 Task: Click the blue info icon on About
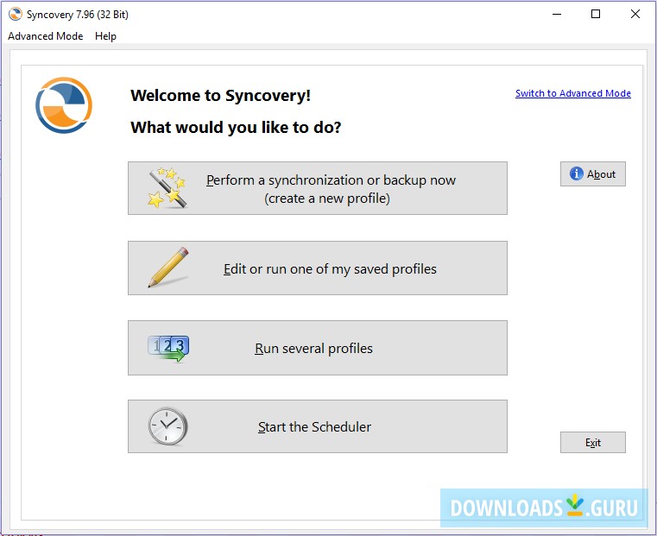(x=577, y=173)
